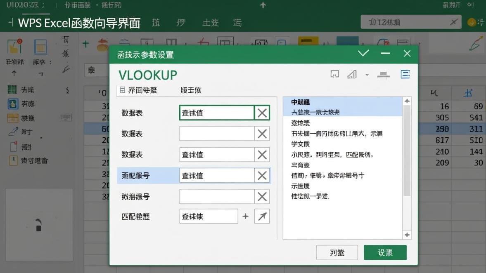This screenshot has height=273, width=486.
Task: Click the diagonal arrow button in bottom parameter row
Action: point(262,216)
